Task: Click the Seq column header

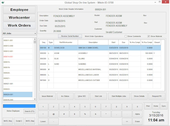Action: (44, 42)
